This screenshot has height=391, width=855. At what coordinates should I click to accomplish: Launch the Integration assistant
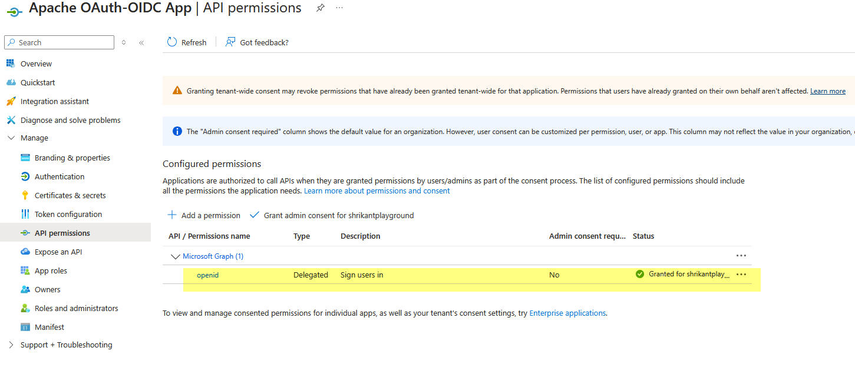(53, 101)
